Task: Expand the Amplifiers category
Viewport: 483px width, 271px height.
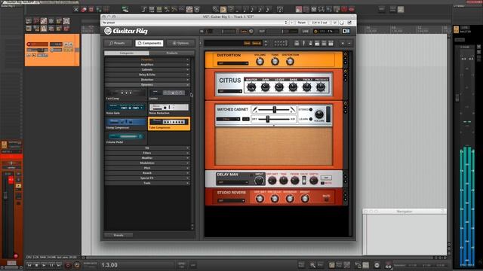Action: pos(147,65)
